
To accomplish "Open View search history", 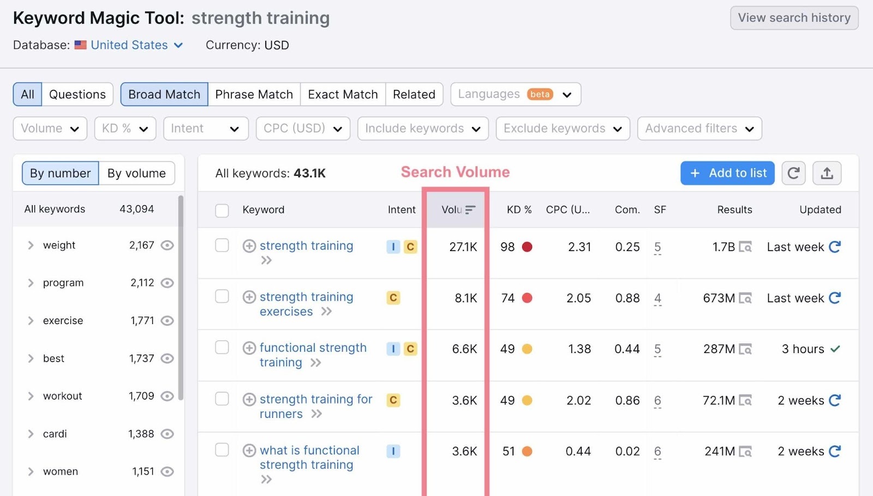I will [794, 17].
